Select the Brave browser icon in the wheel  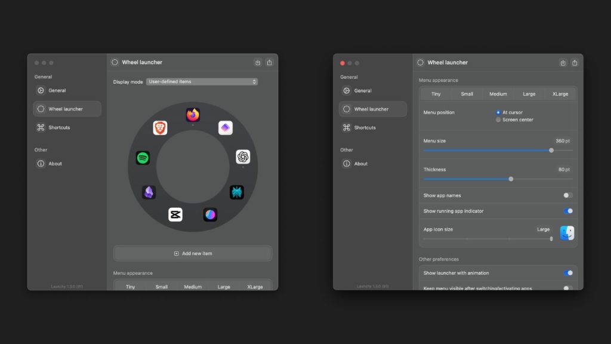click(160, 128)
